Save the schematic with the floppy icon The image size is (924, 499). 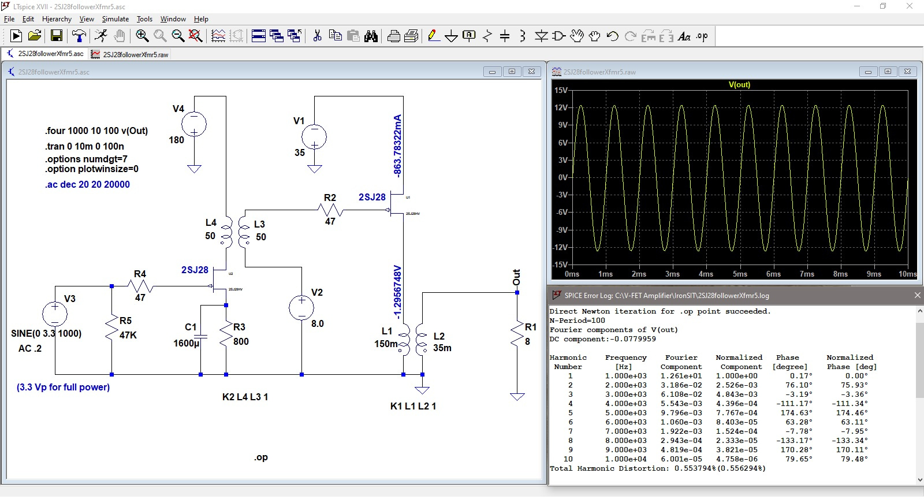point(57,36)
